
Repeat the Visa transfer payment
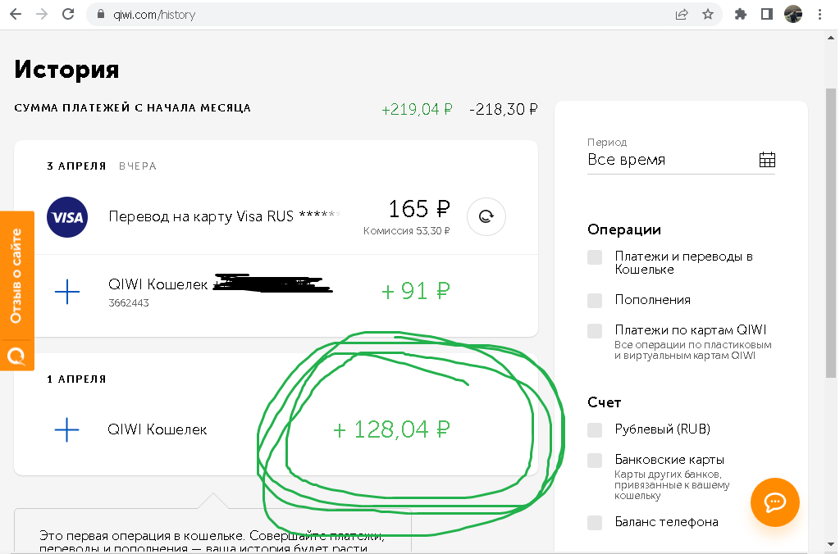pyautogui.click(x=486, y=217)
